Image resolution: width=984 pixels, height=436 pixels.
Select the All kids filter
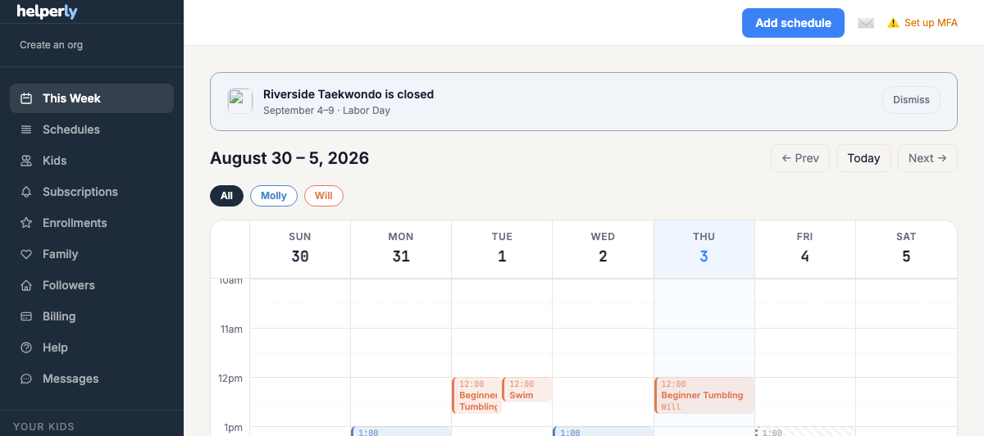(226, 196)
